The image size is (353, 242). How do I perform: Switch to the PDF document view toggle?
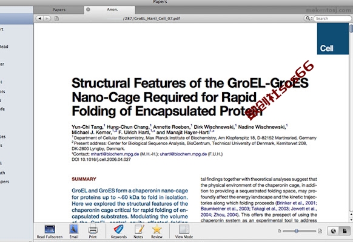[345, 231]
